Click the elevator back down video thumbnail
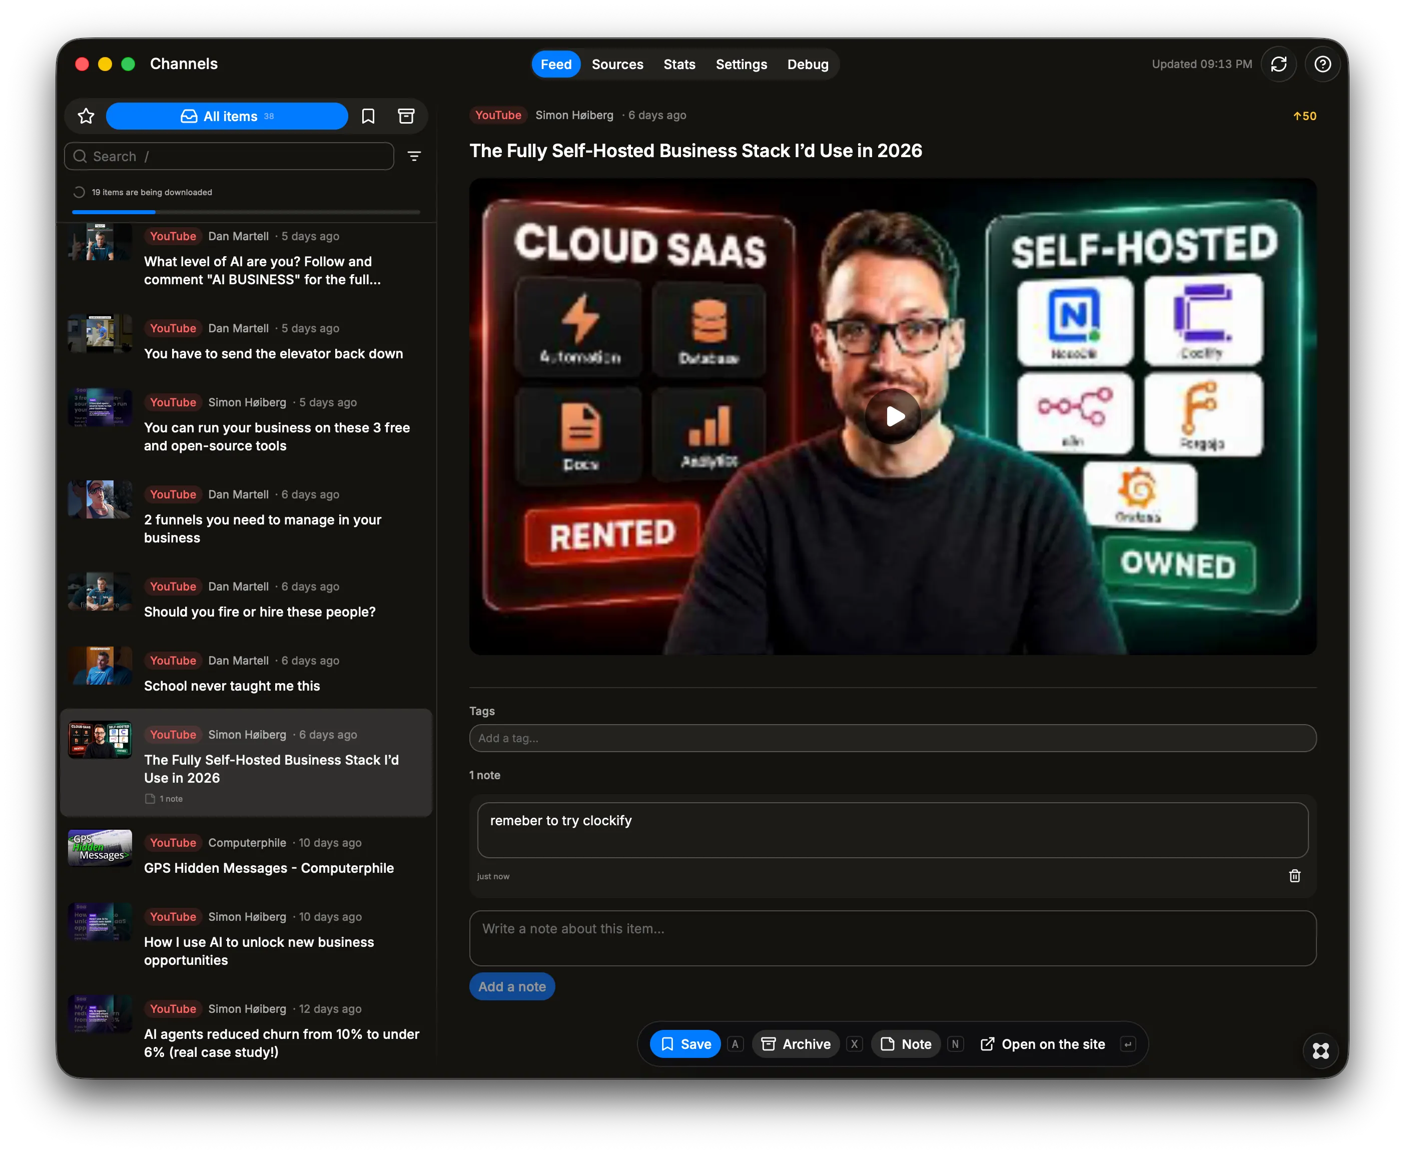 coord(100,333)
